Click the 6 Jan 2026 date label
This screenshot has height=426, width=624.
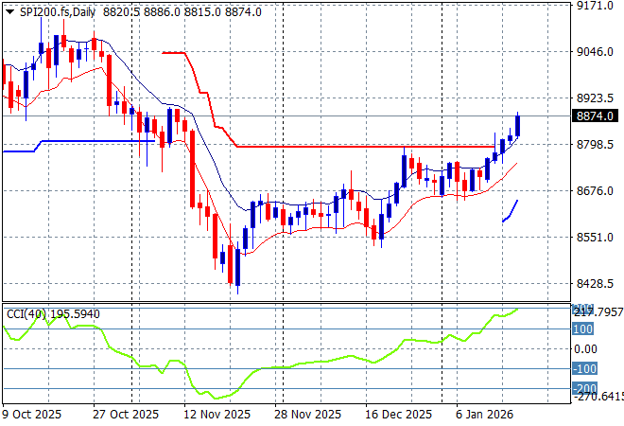[x=484, y=415]
